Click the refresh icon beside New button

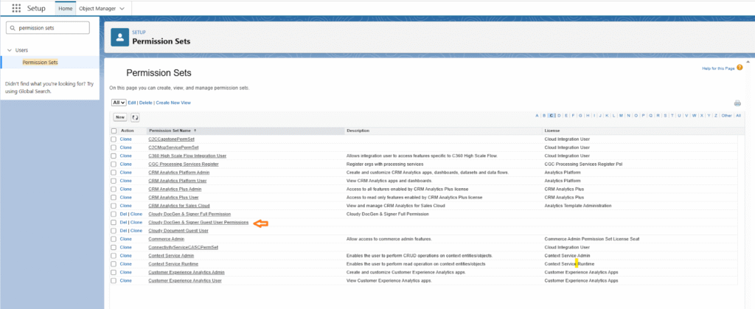[135, 117]
